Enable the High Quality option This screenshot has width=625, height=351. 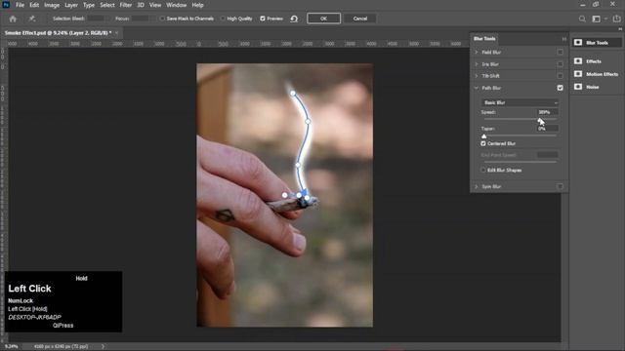223,19
